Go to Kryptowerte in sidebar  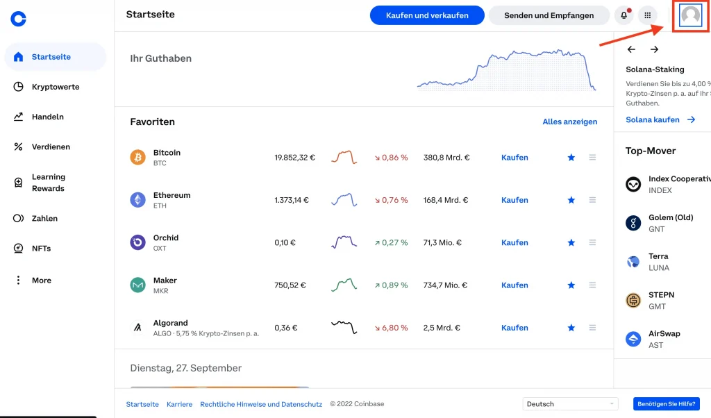tap(55, 87)
